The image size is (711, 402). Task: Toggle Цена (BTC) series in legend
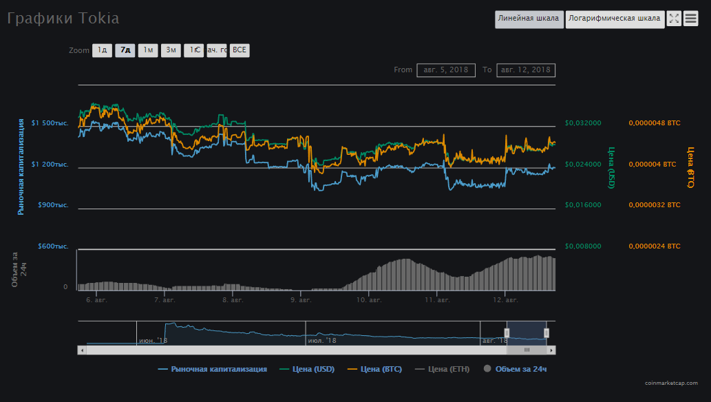click(x=374, y=370)
